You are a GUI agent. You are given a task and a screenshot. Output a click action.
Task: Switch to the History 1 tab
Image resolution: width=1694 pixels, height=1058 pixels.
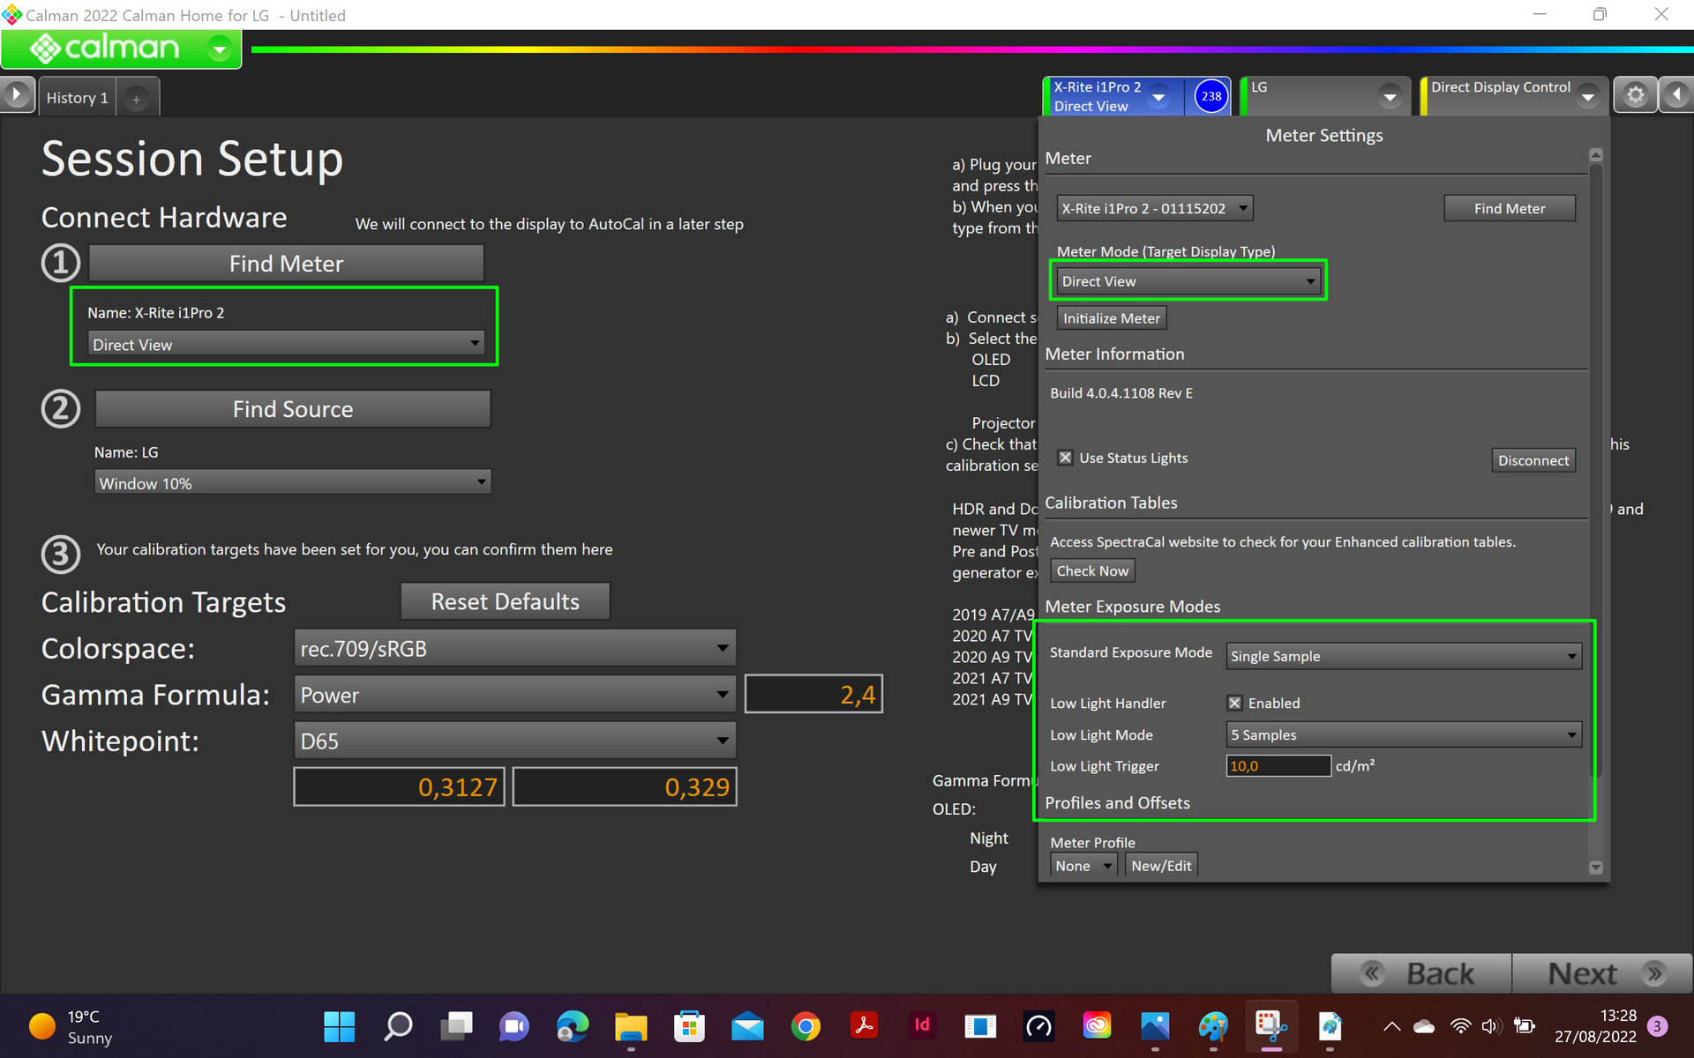78,98
